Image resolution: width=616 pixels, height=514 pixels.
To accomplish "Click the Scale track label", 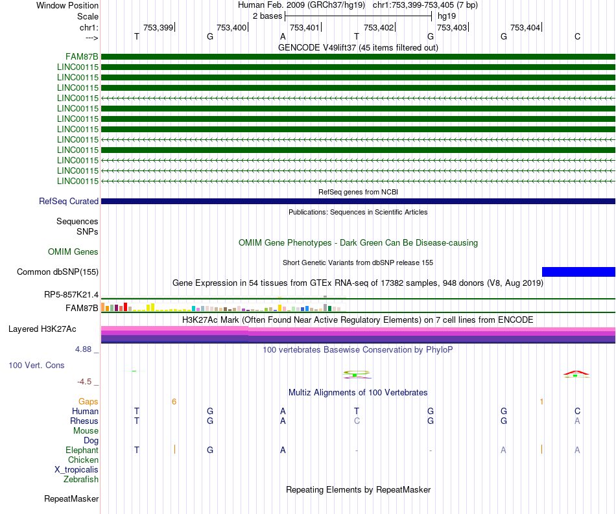I will point(88,16).
